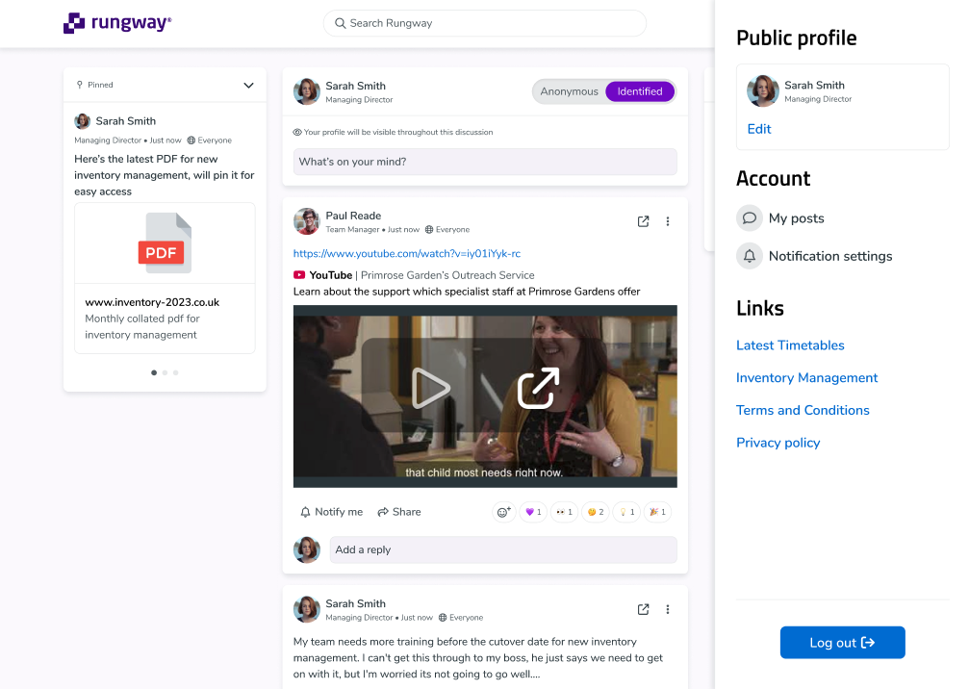The image size is (969, 689).
Task: Switch the post to Anonymous mode
Action: [x=570, y=90]
